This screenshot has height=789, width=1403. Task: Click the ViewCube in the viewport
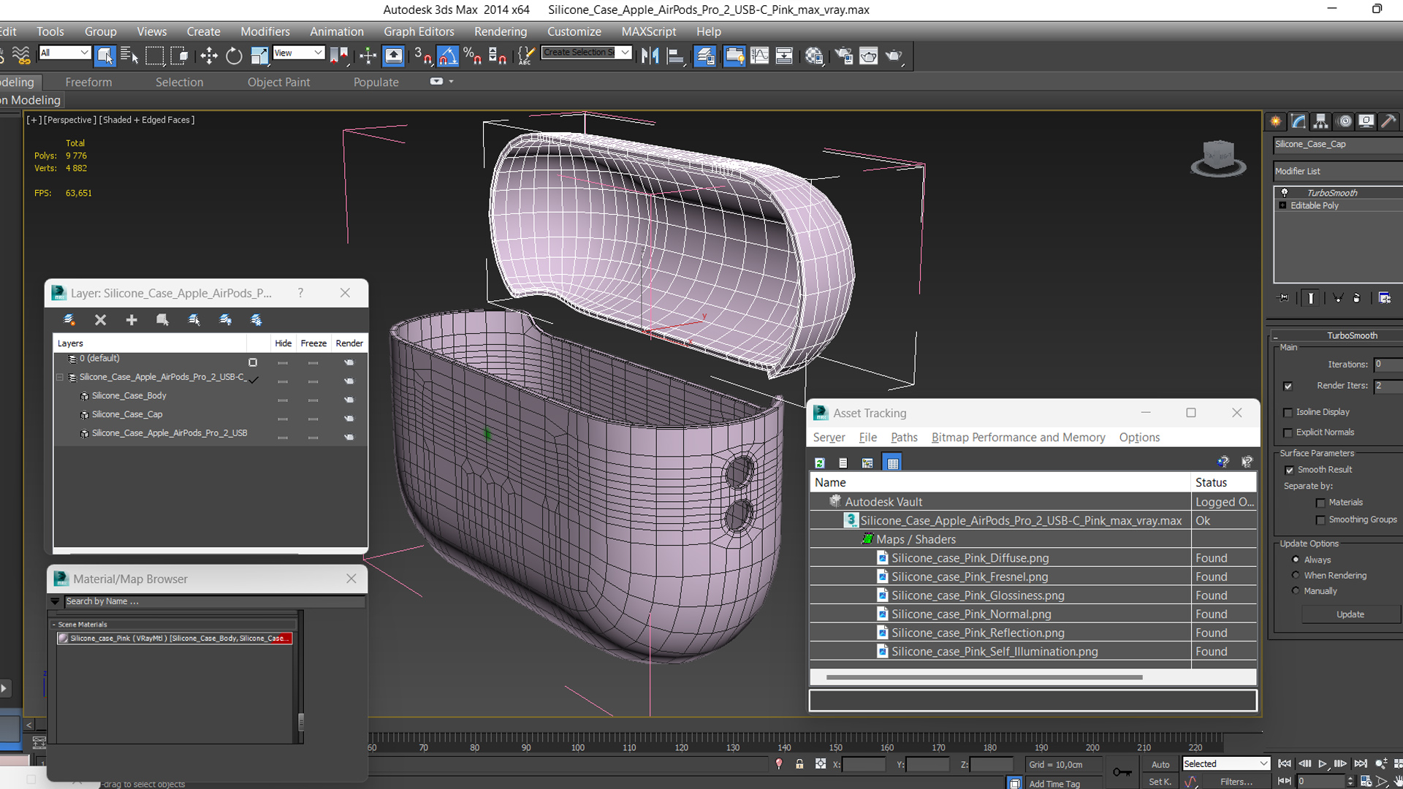(x=1218, y=158)
